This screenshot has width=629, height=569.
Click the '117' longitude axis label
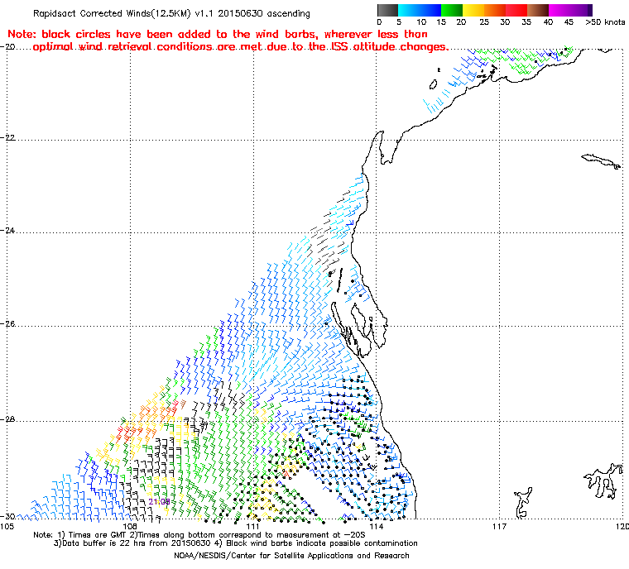click(x=499, y=526)
